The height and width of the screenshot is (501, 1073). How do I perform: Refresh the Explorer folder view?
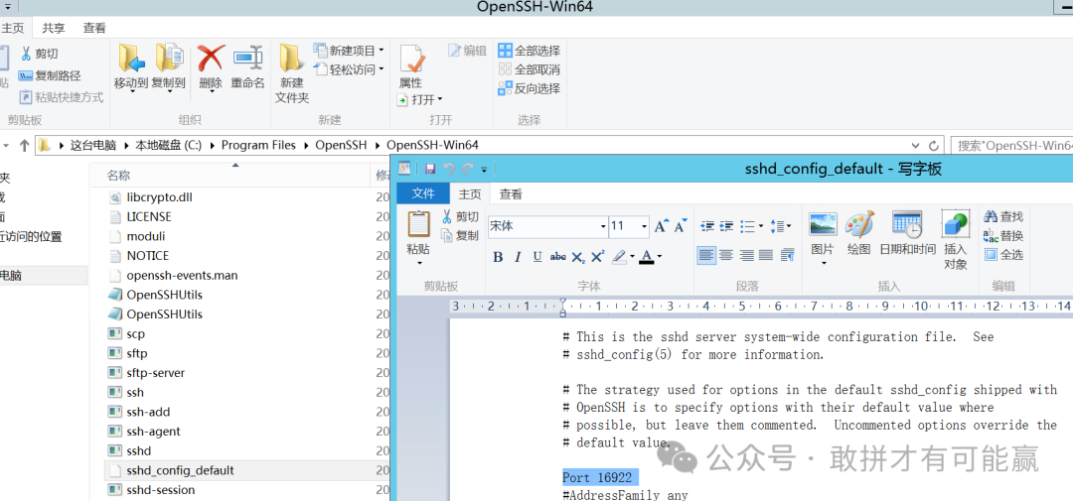(934, 146)
